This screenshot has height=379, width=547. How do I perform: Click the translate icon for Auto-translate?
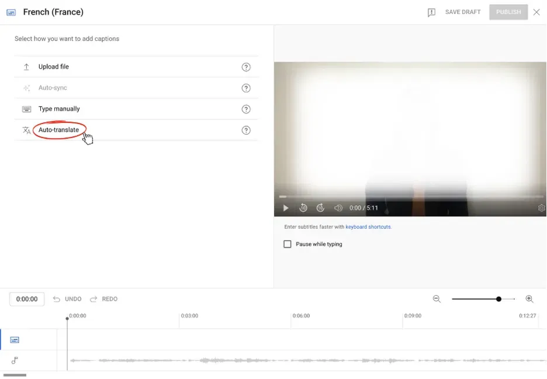(x=26, y=130)
